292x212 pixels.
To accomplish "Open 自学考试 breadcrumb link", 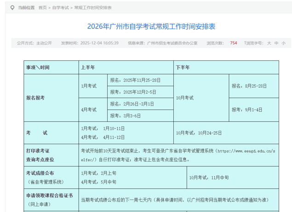I will [x=60, y=8].
